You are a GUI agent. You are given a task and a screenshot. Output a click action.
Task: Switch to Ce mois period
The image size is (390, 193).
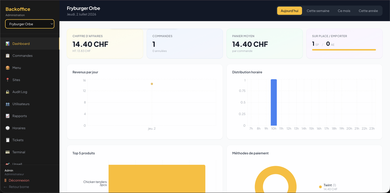(x=344, y=11)
